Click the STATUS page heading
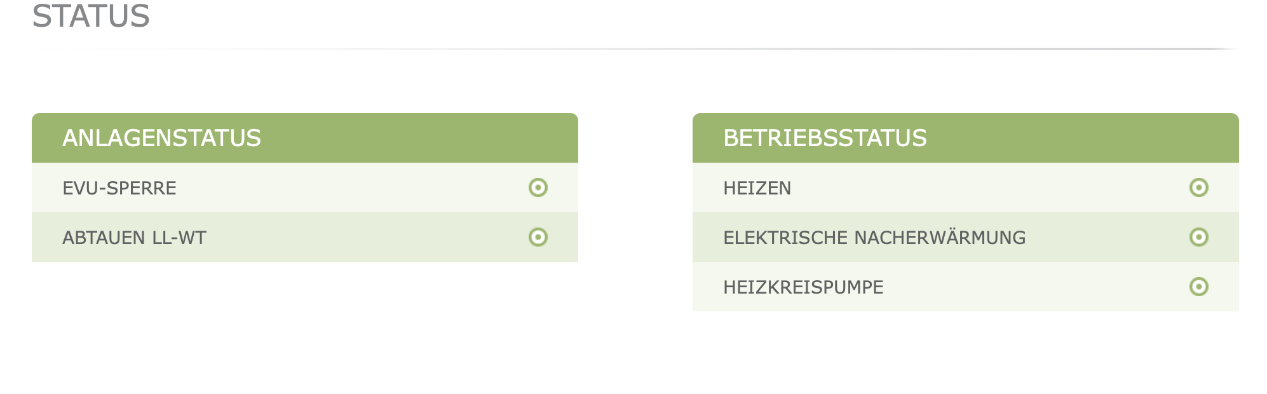 (91, 16)
